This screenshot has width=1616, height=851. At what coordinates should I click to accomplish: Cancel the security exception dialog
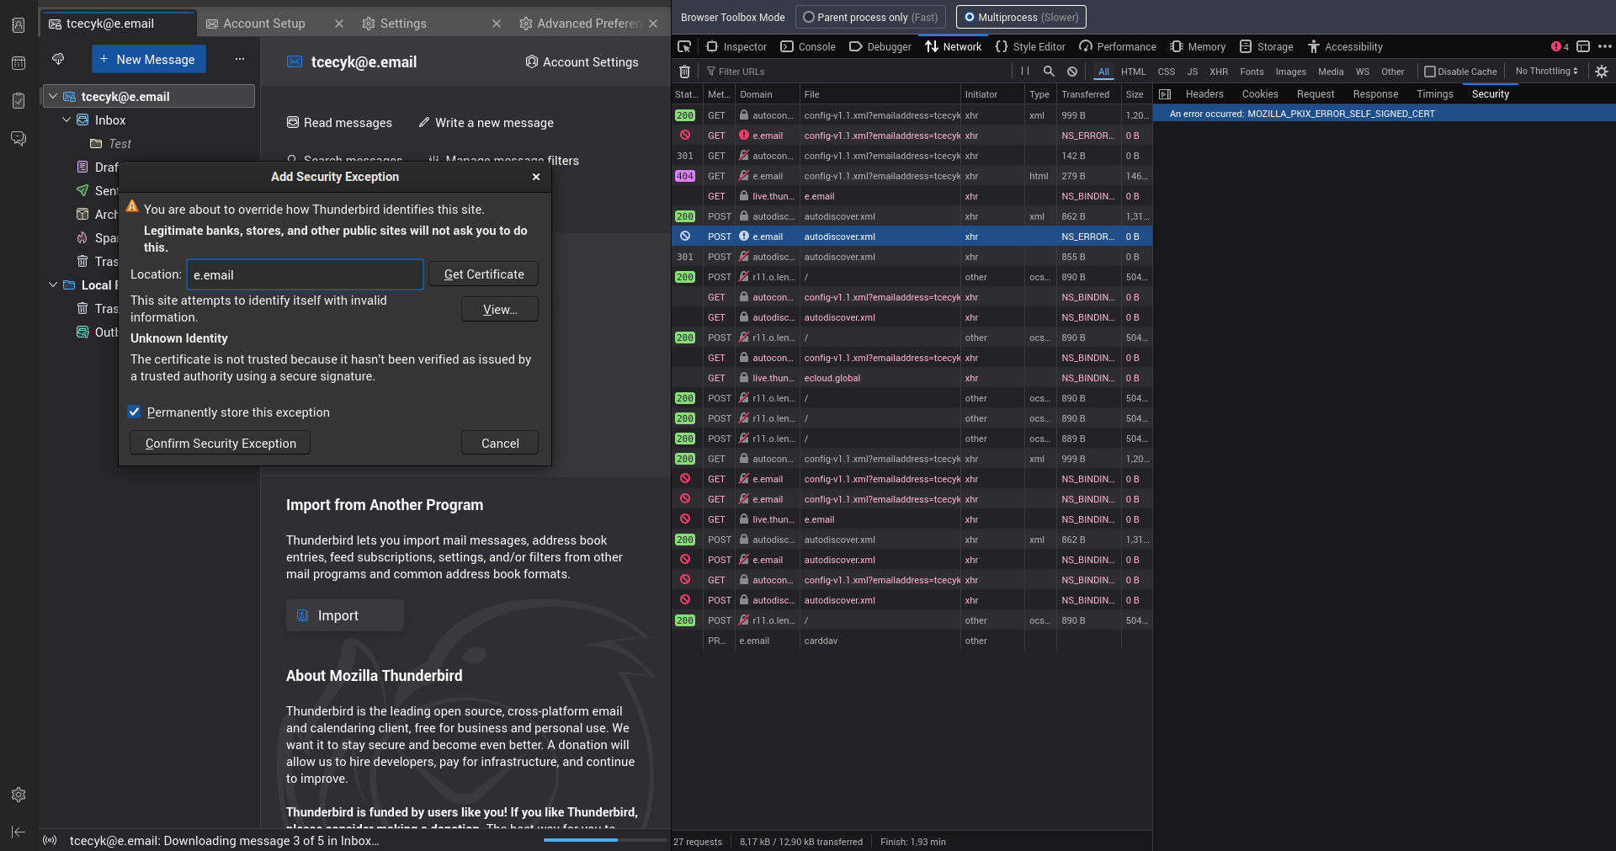(x=500, y=443)
